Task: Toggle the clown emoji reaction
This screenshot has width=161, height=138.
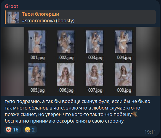Action: [12, 130]
